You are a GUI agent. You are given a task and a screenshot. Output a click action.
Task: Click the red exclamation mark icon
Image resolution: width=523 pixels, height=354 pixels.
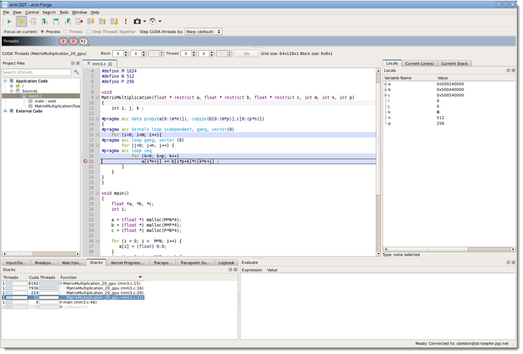click(126, 21)
